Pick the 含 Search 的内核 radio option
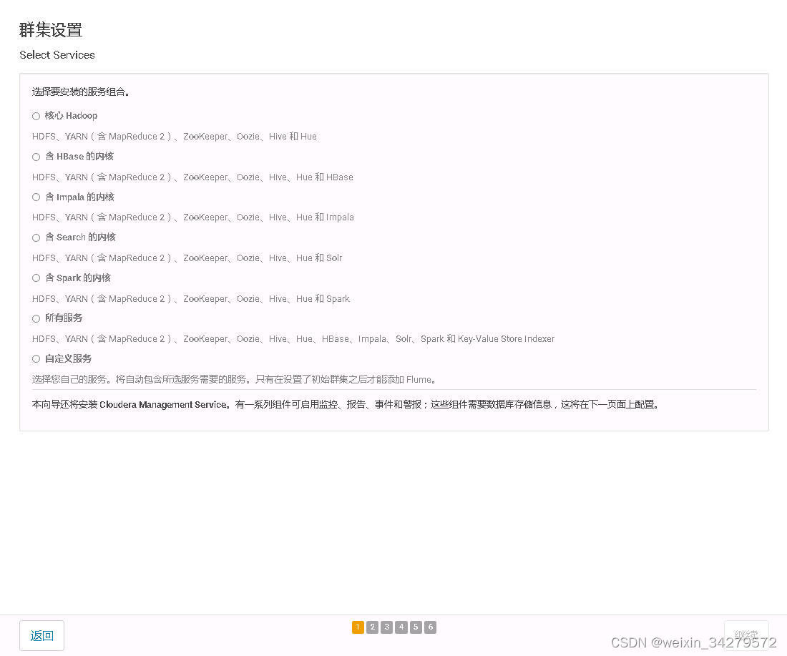Image resolution: width=787 pixels, height=656 pixels. (36, 238)
